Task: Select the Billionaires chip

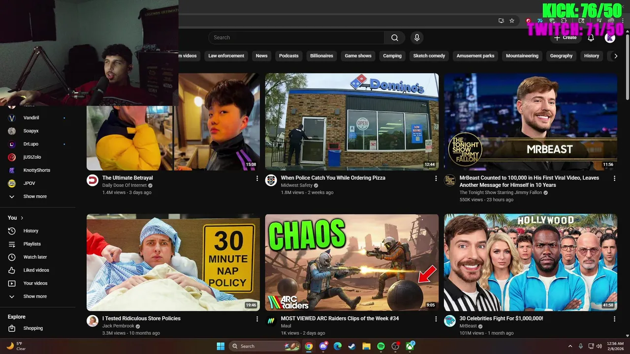Action: (x=321, y=56)
